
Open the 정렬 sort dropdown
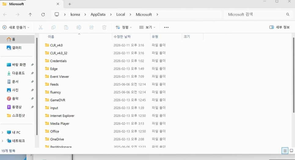pos(124,27)
